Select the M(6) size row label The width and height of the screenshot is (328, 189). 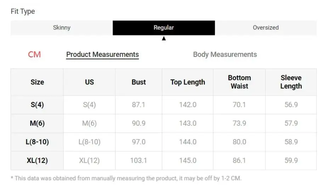[x=37, y=123]
